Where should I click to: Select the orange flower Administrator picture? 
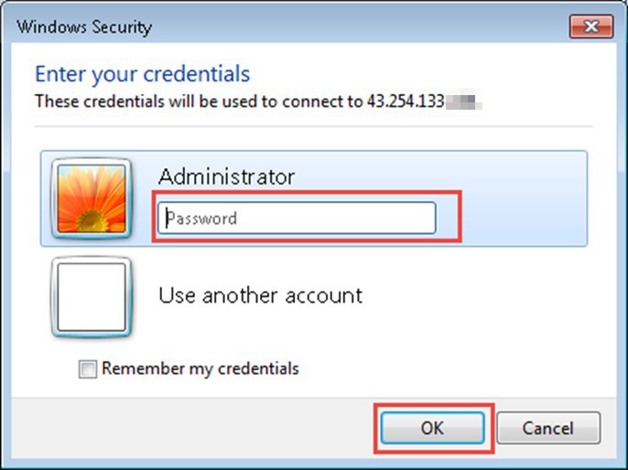click(x=92, y=198)
